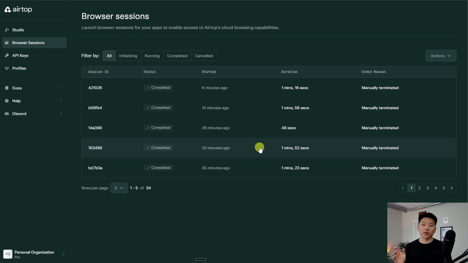Click '1 mins, 56 secs' duration
This screenshot has height=263, width=468.
[x=295, y=108]
